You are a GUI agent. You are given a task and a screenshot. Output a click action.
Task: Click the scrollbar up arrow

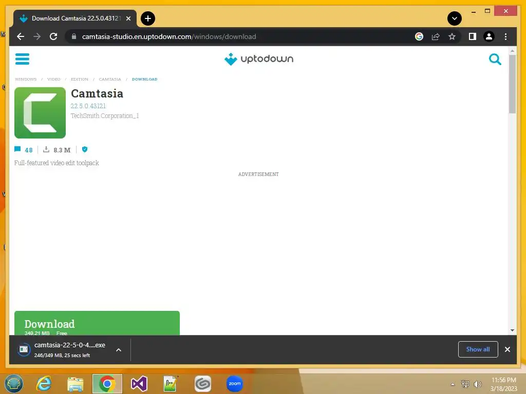tap(512, 51)
